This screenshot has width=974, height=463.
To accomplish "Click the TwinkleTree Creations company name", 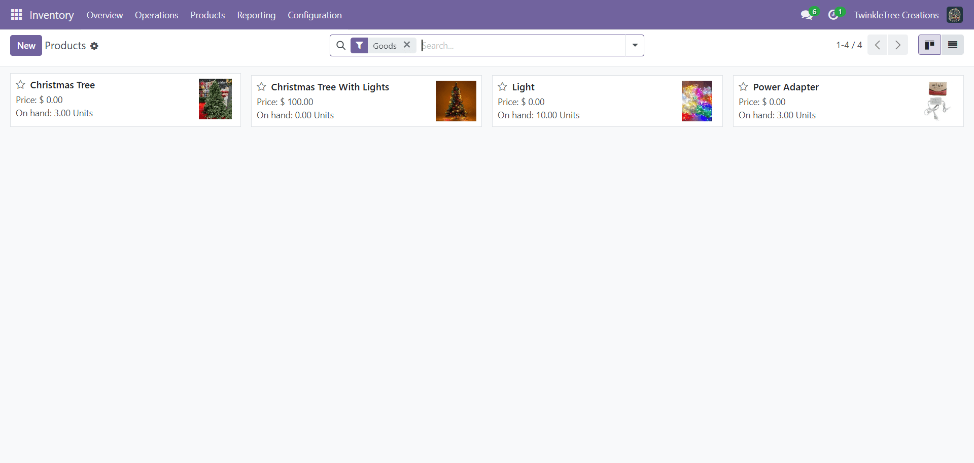I will [896, 15].
